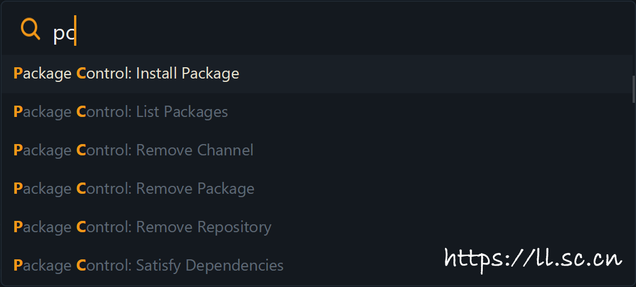The height and width of the screenshot is (287, 636).
Task: Pick the Package Control: Remove Package command
Action: coord(133,189)
